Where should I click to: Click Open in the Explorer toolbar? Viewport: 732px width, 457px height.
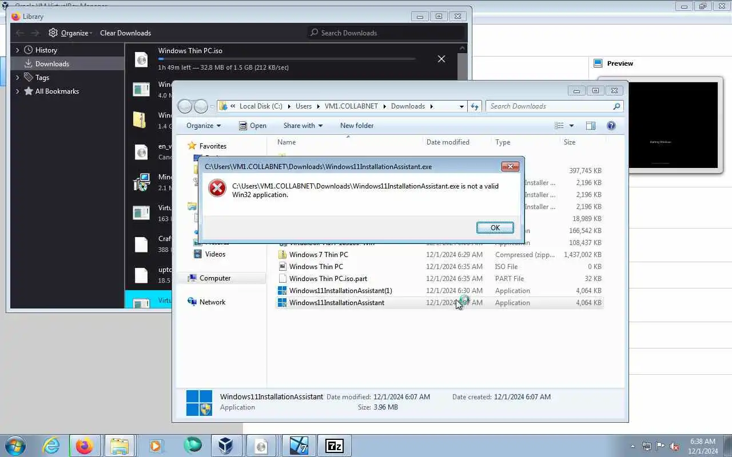(253, 126)
